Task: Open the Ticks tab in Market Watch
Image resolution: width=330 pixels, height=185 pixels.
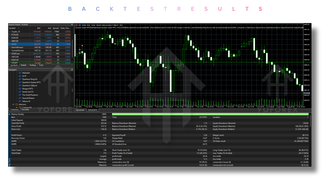Action: pos(41,65)
